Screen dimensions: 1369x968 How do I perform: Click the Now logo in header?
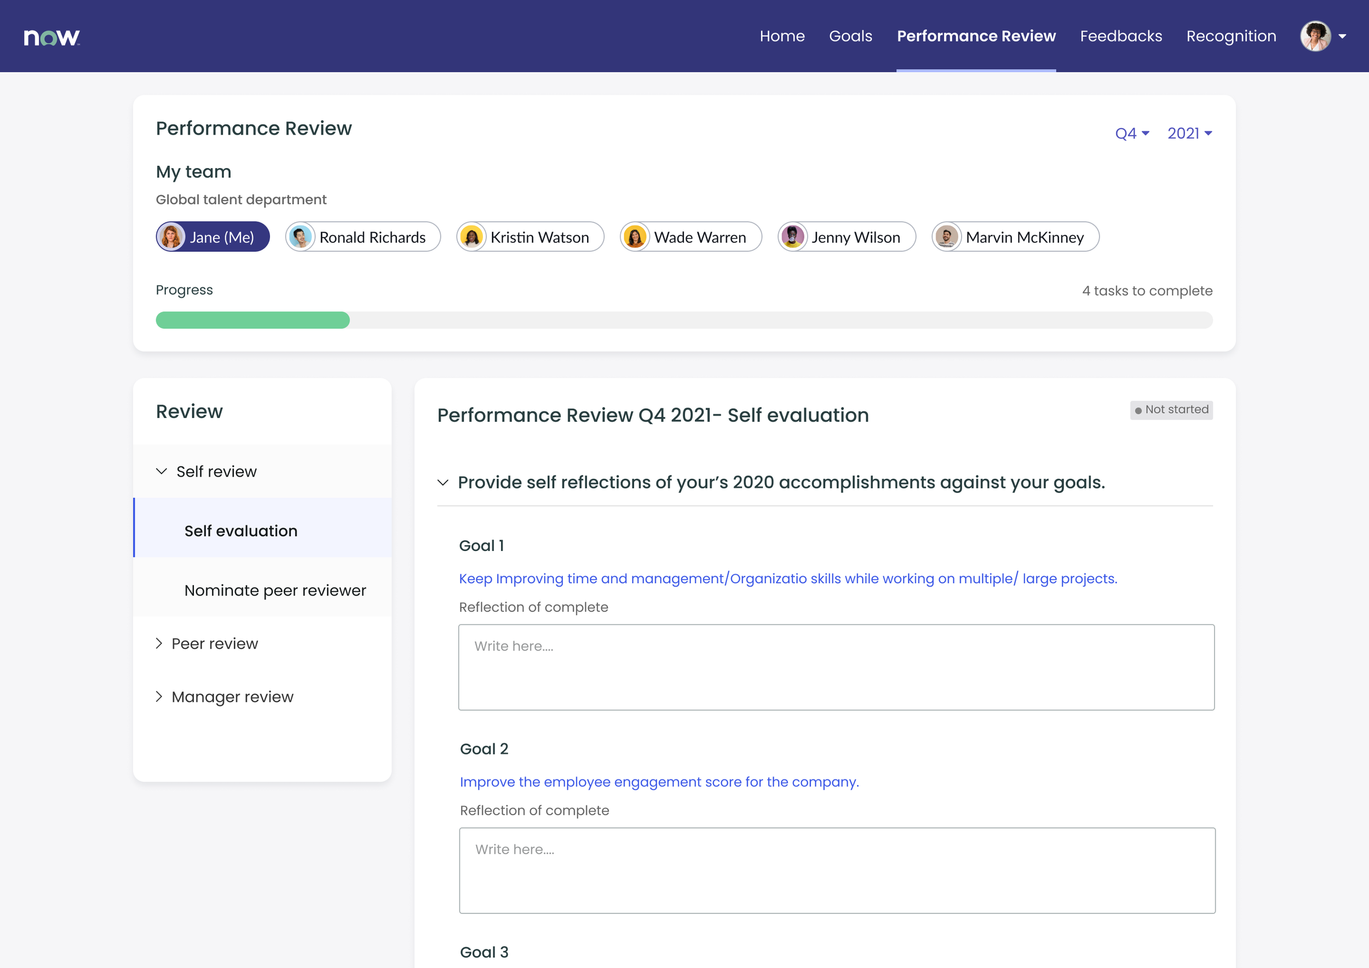tap(51, 37)
